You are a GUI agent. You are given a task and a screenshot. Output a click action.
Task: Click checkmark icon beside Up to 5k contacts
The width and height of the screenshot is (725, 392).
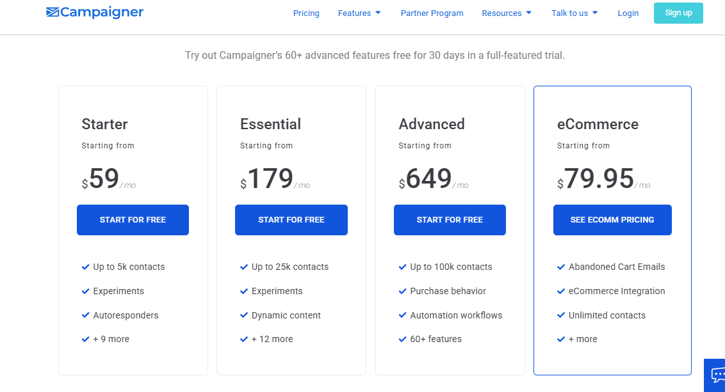[85, 267]
